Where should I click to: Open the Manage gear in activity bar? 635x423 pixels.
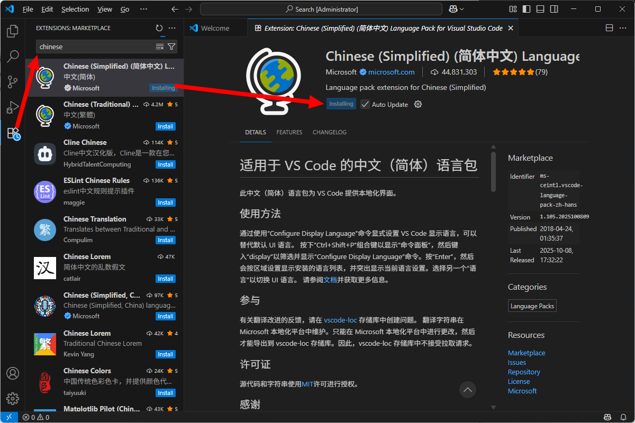pos(13,398)
